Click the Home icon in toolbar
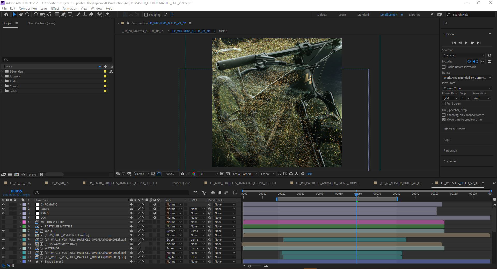The image size is (497, 269). point(6,14)
